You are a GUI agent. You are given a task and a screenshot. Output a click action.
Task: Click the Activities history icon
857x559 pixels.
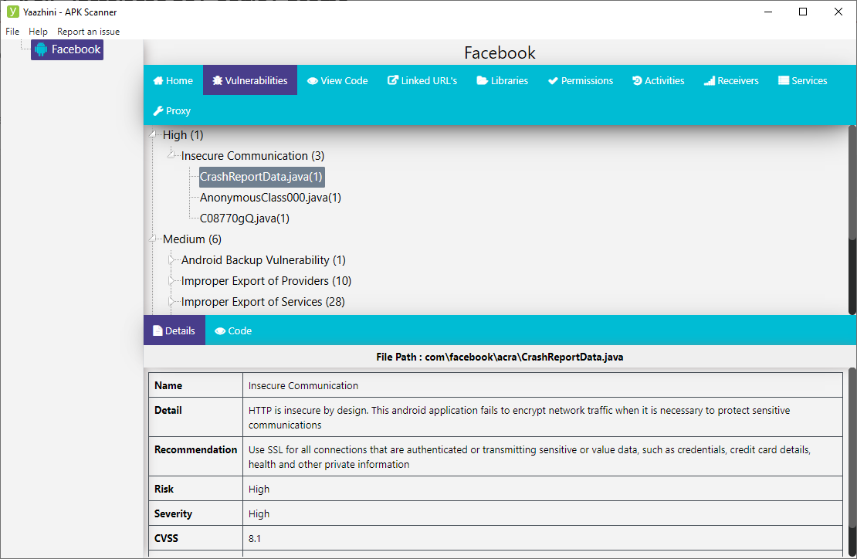(x=637, y=81)
